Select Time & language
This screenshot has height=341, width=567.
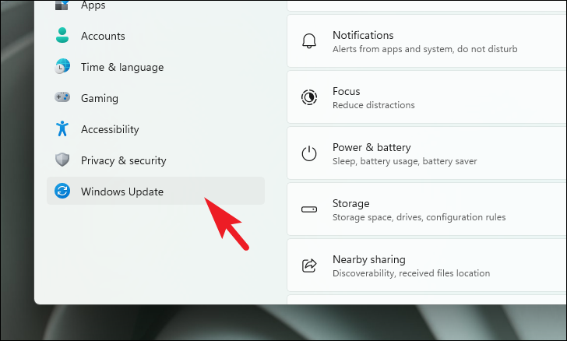tap(156, 67)
